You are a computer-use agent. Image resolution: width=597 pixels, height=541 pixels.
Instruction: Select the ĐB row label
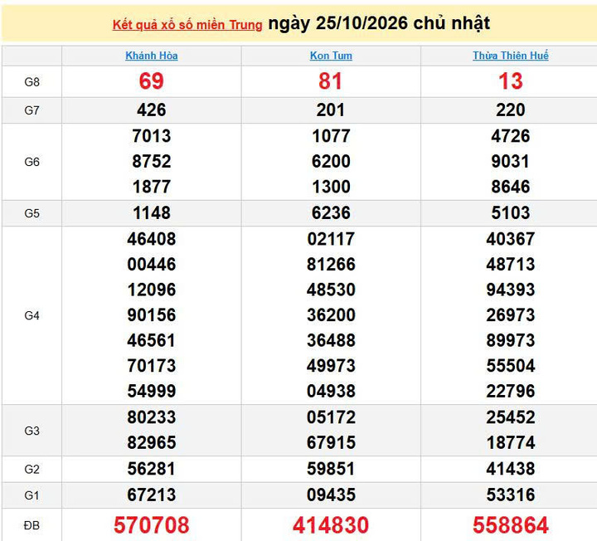32,526
